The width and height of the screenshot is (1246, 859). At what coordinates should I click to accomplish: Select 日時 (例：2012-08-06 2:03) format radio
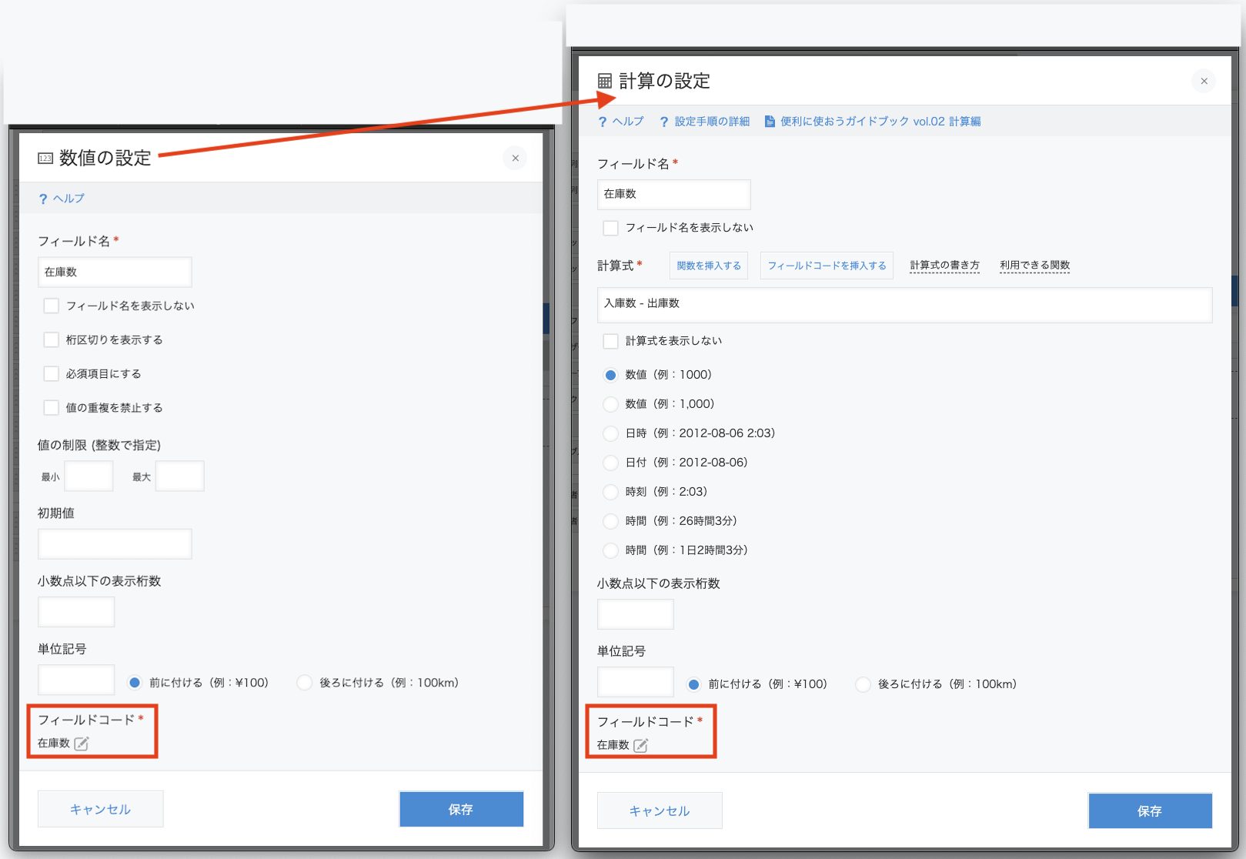(611, 433)
